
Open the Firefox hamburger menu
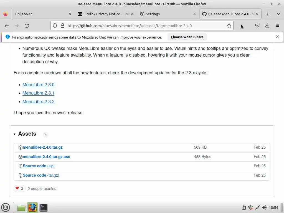(x=277, y=26)
